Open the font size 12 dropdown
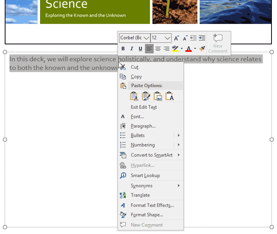Viewport: 277px width, 234px height. (168, 38)
